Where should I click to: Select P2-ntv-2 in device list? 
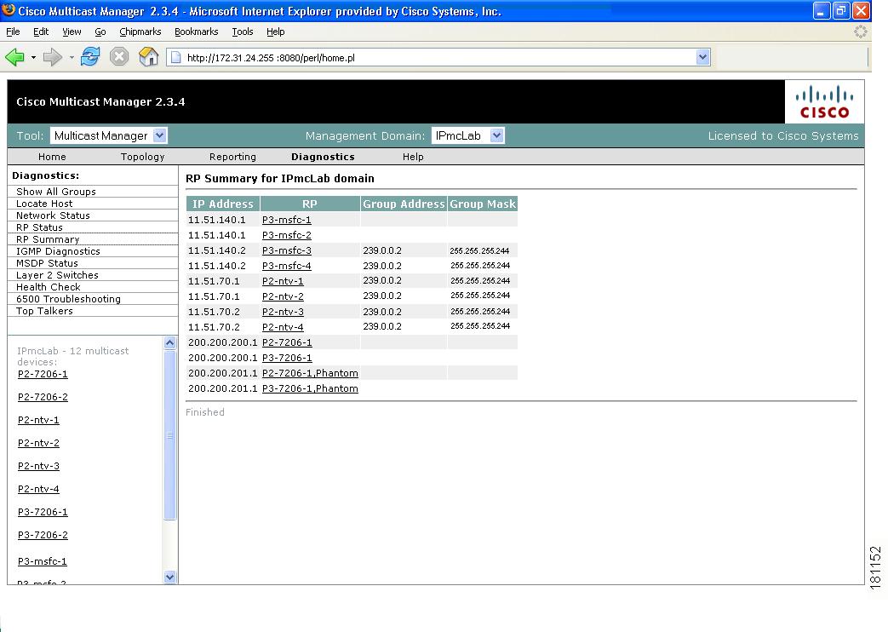(x=38, y=443)
